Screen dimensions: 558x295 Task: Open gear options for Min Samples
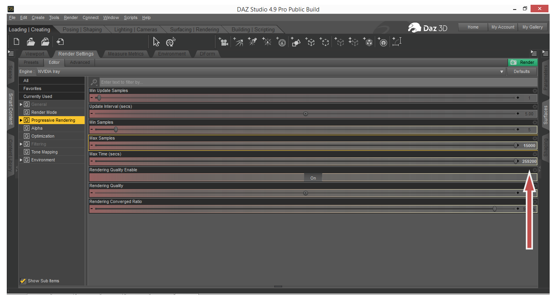(x=535, y=123)
